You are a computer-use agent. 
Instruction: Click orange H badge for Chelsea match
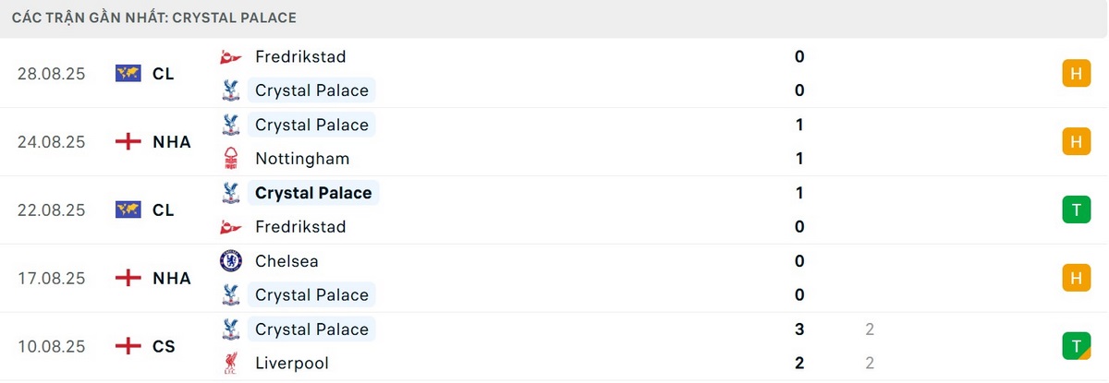[x=1077, y=279]
